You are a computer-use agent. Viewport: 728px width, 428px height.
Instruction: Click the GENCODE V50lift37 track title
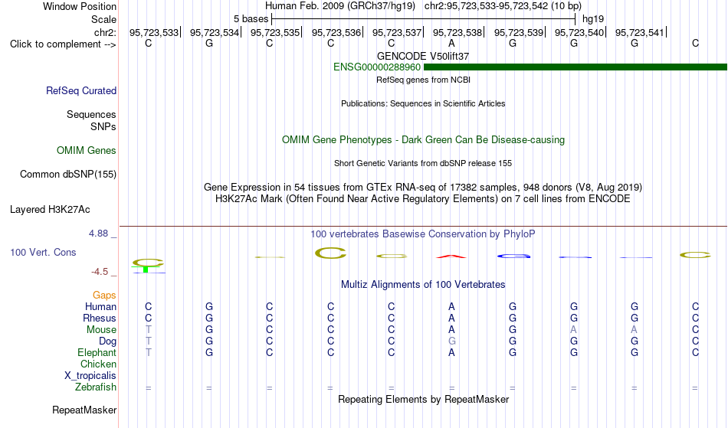tap(423, 56)
